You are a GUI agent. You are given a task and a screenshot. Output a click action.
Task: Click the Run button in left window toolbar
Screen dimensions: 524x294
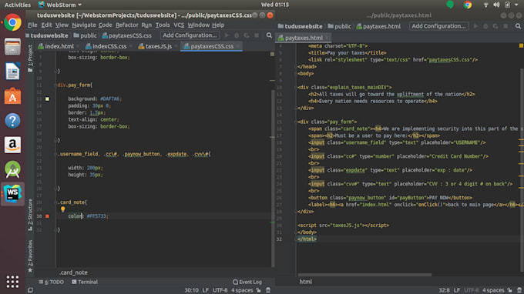227,35
